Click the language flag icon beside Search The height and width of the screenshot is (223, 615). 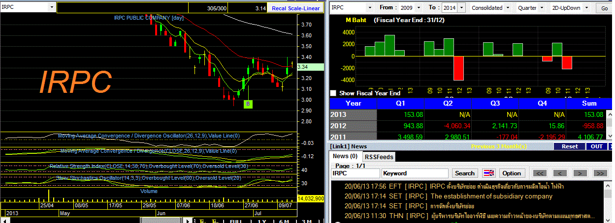489,173
